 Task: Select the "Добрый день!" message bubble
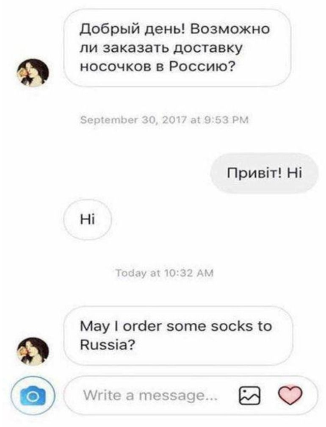coord(177,48)
